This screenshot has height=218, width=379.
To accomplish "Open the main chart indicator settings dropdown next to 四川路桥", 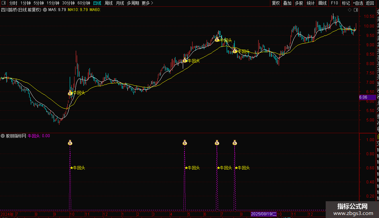I will point(45,10).
